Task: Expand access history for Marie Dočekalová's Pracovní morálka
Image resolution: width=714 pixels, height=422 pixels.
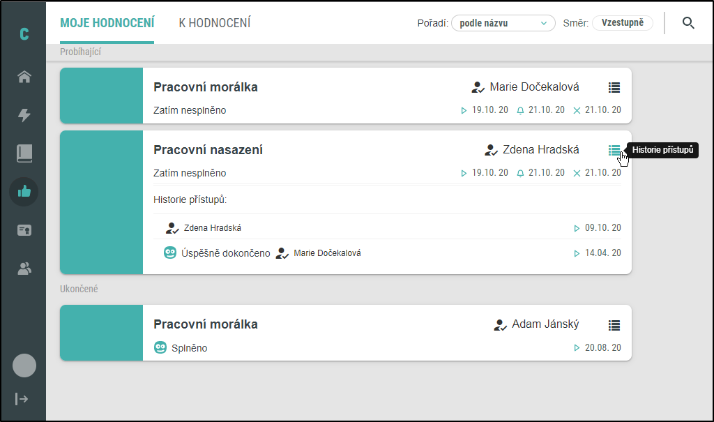Action: tap(614, 87)
